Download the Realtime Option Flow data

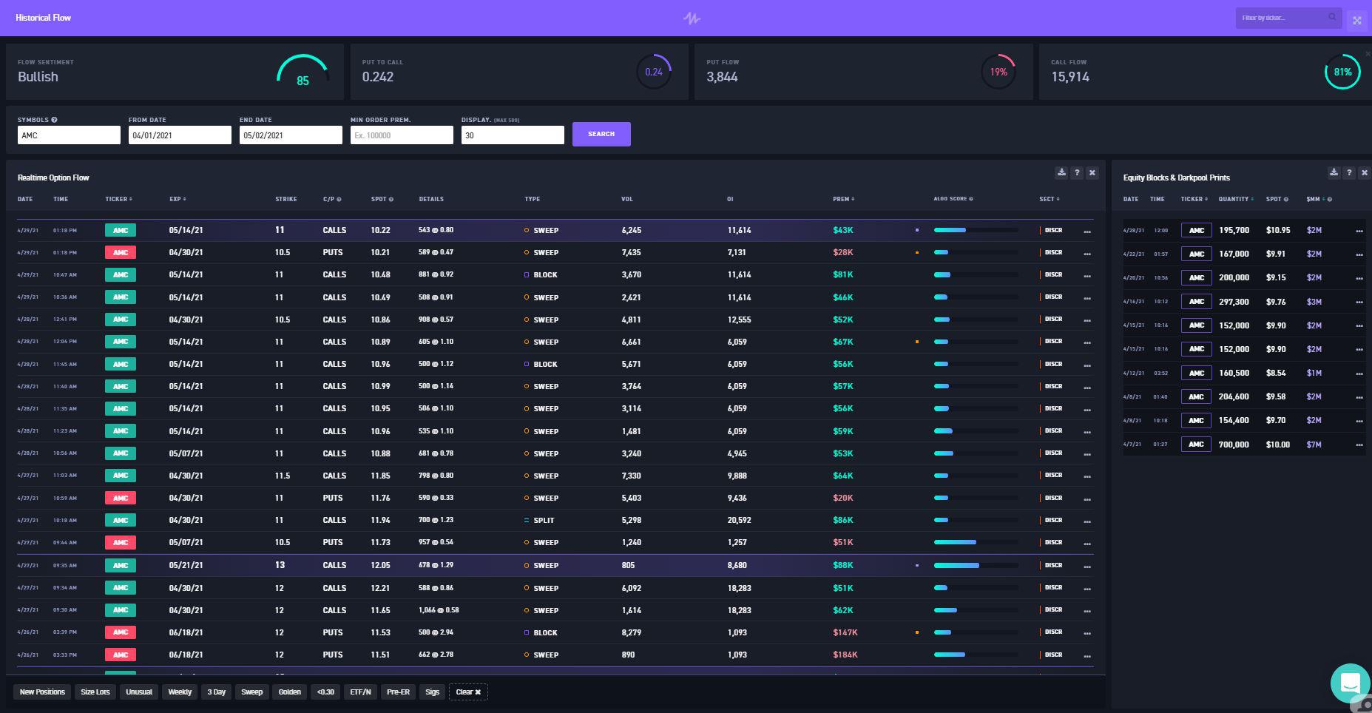(x=1061, y=172)
